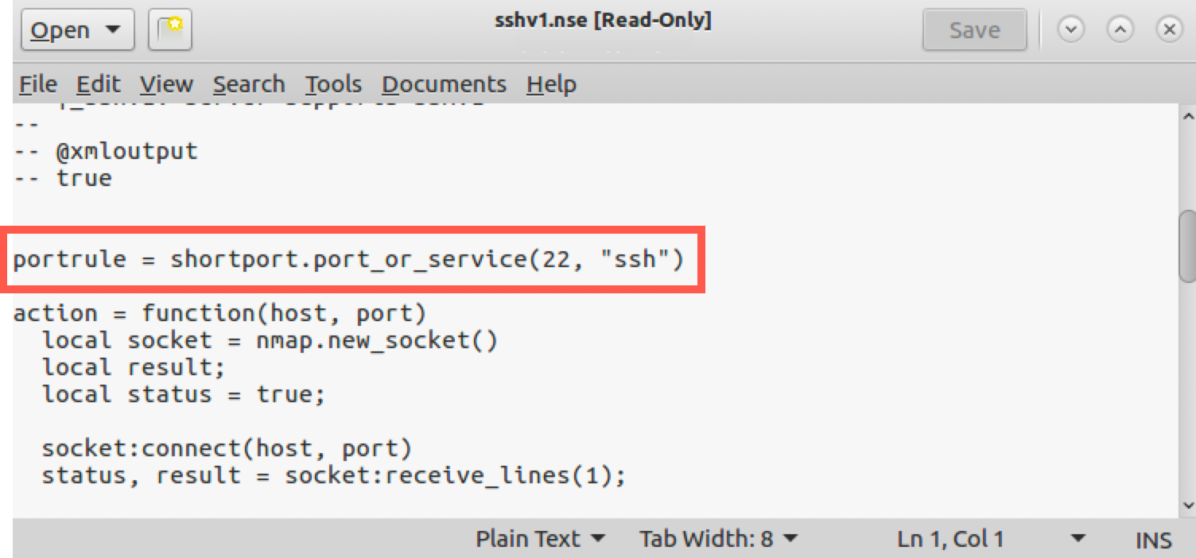Change the Tab Width: 8 setting

click(718, 539)
